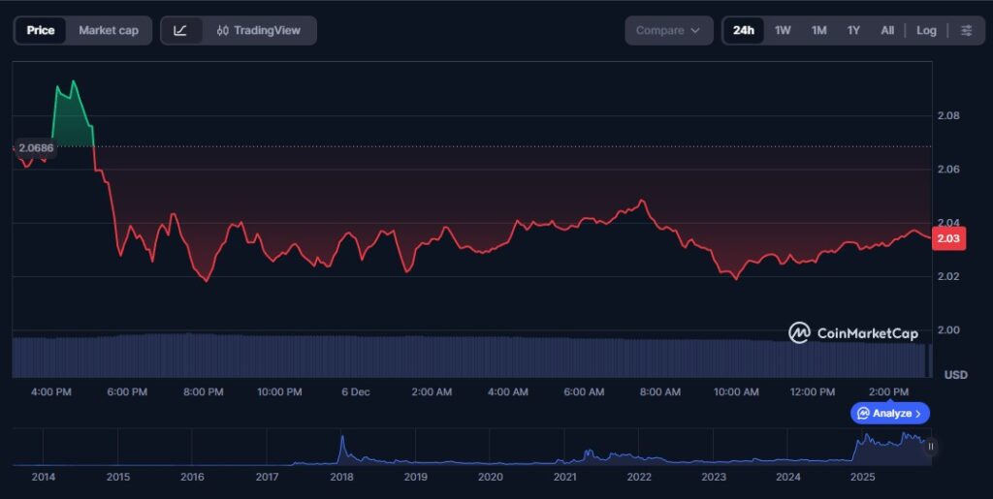The width and height of the screenshot is (993, 499).
Task: Click the 6:00 AM time label
Action: tap(584, 392)
